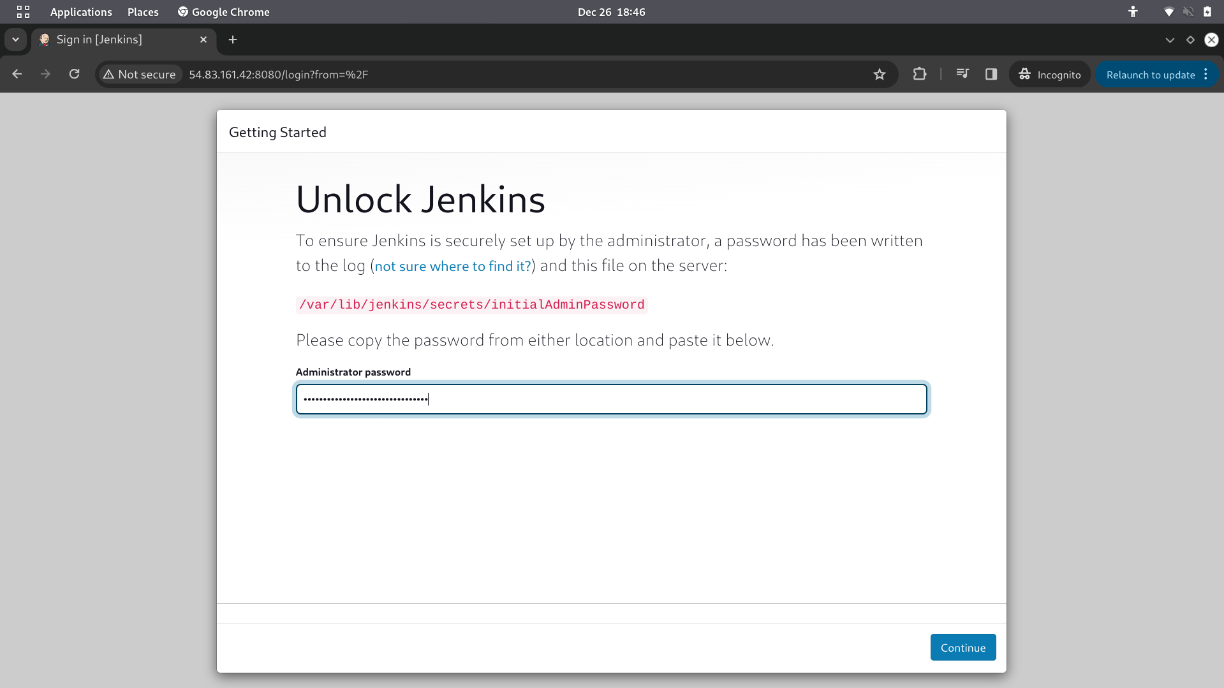Click the muted volume icon
The width and height of the screenshot is (1224, 688).
[x=1188, y=12]
